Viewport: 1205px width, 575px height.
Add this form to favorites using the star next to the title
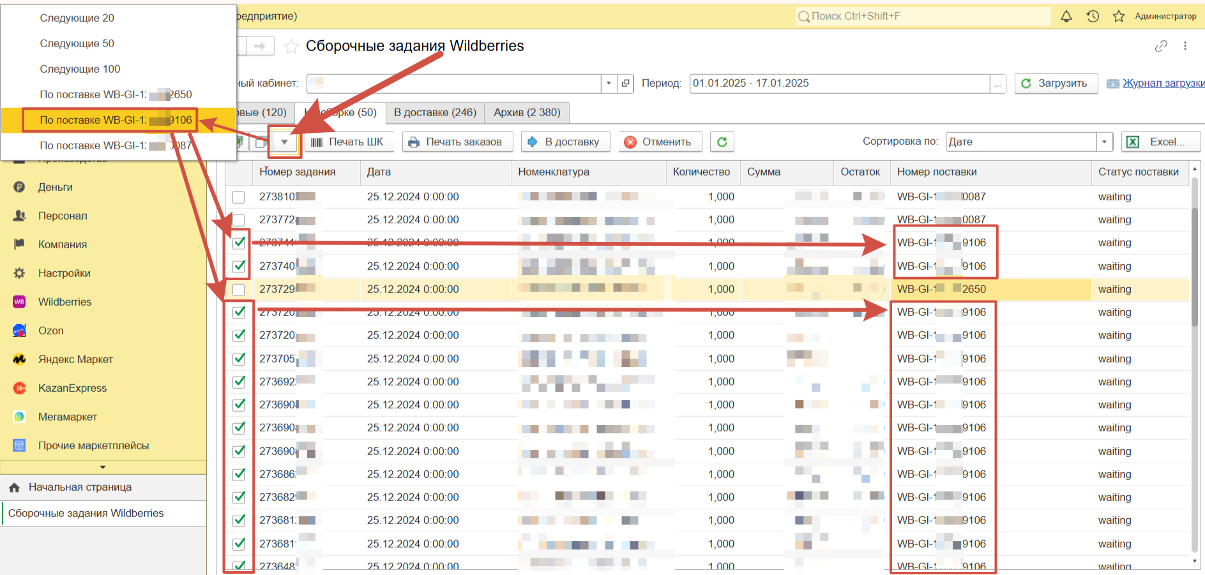(291, 46)
